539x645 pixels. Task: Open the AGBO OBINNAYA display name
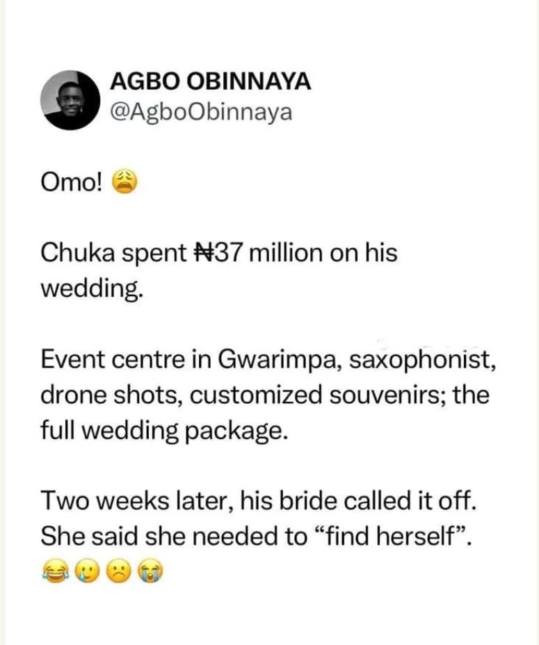click(210, 82)
